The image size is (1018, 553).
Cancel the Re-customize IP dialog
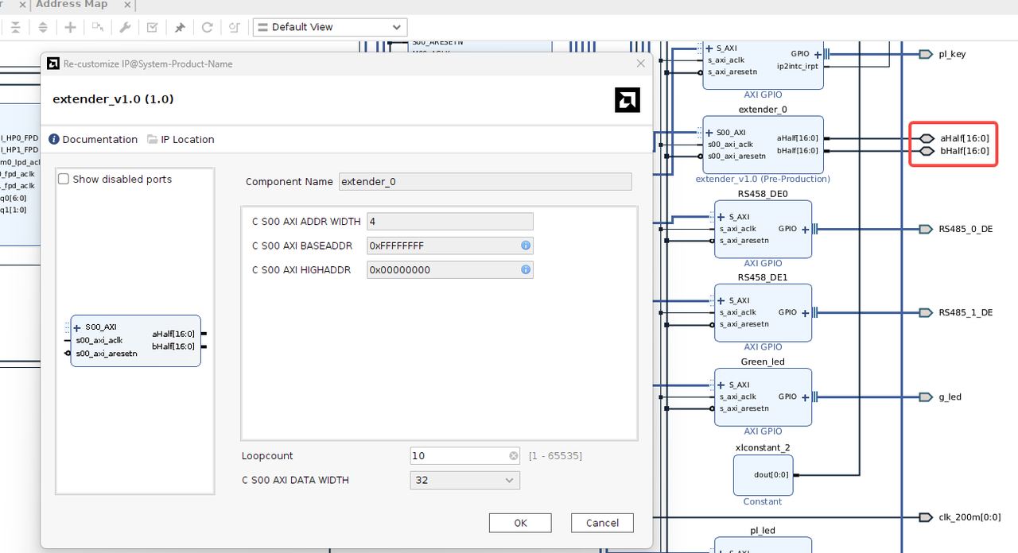(x=602, y=523)
